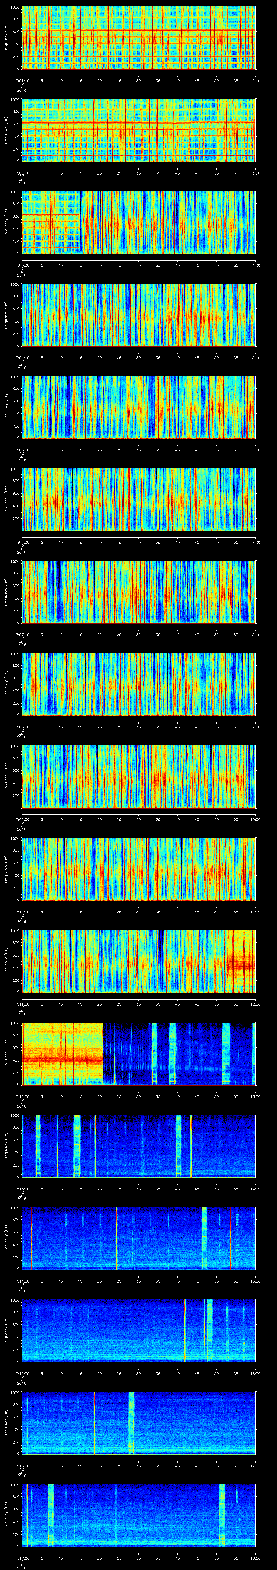Click the "2:00" end-of-axis time label
Viewport: 277px width, 1570px height.
[256, 80]
